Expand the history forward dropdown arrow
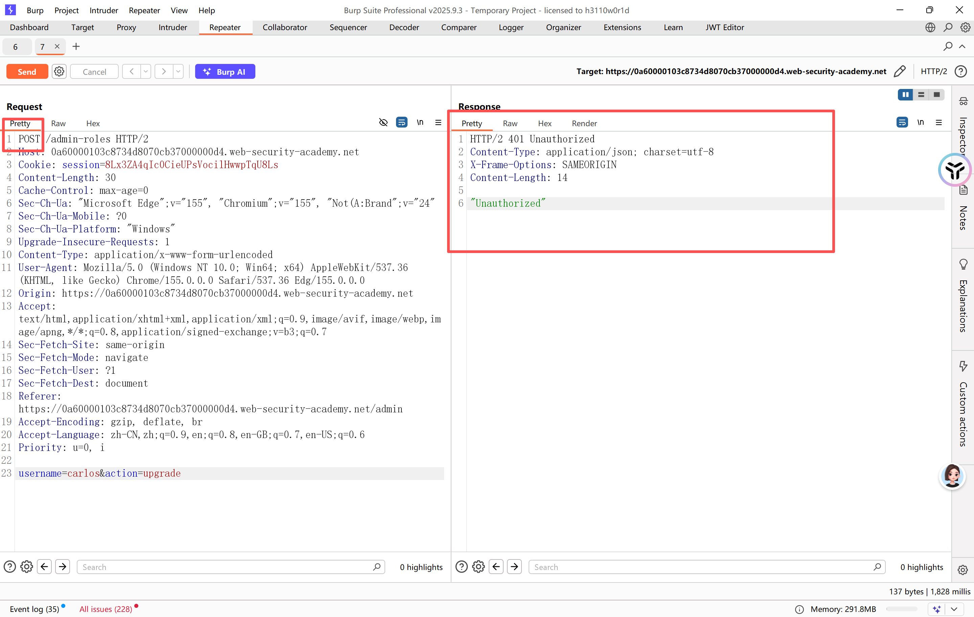974x617 pixels. pyautogui.click(x=178, y=72)
